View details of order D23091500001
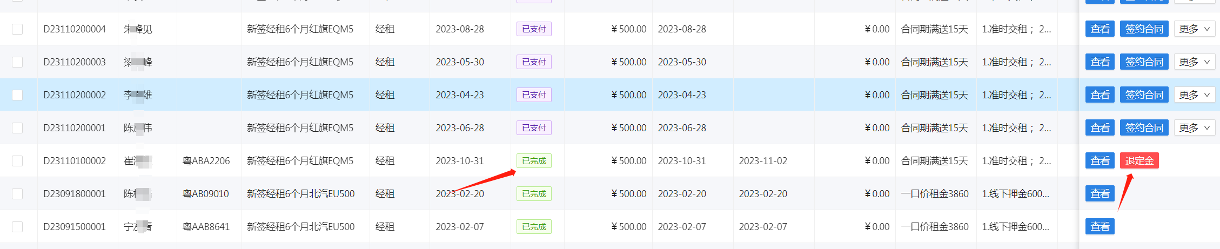 coord(1100,227)
